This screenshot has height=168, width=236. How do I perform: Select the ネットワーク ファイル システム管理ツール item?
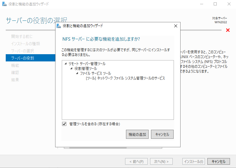(x=125, y=78)
